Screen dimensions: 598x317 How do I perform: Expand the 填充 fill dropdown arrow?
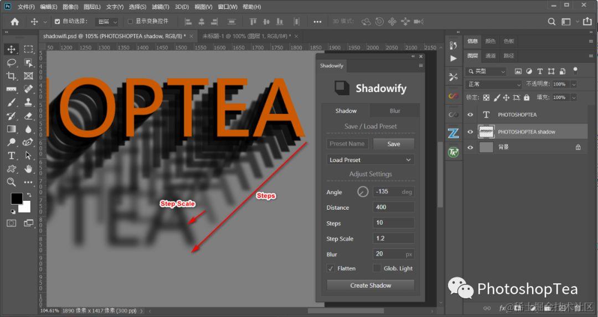tap(574, 97)
